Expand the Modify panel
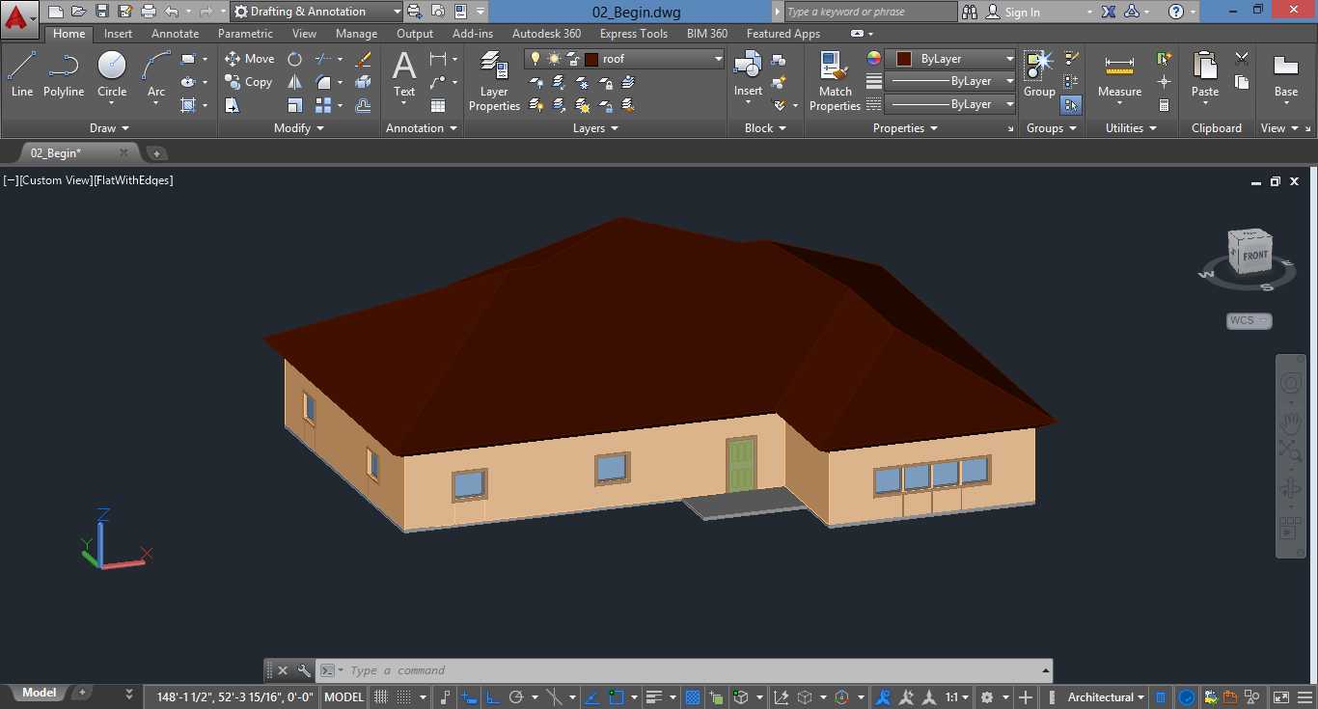This screenshot has width=1318, height=709. coord(299,127)
